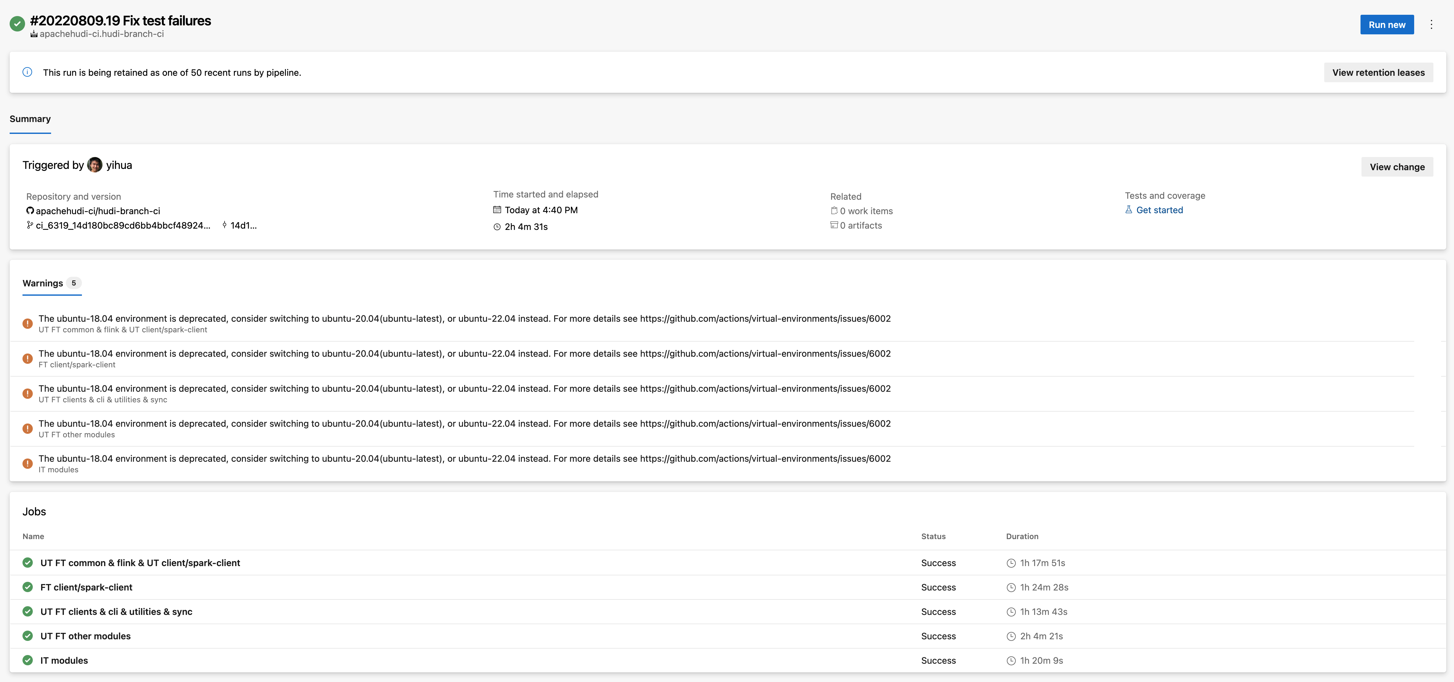The image size is (1454, 682).
Task: Click warning icon for FT client/spark-client warning
Action: pyautogui.click(x=27, y=359)
